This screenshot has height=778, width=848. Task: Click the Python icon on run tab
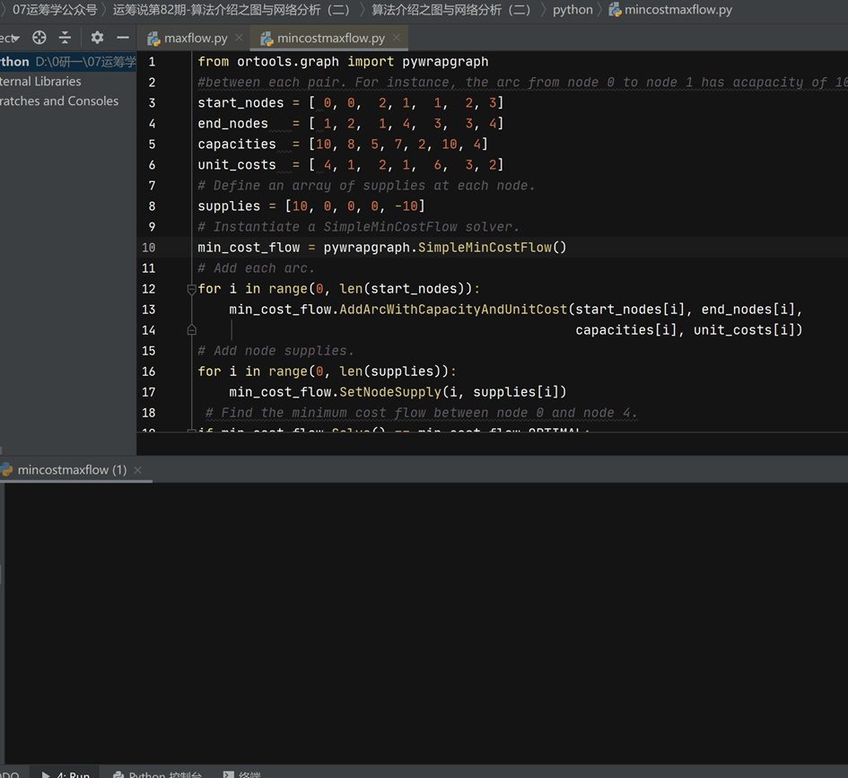click(6, 470)
